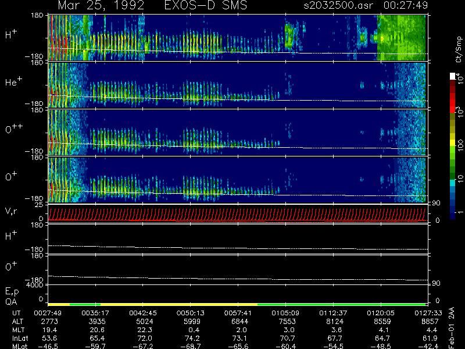Screen dimensions: 465x349
Task: Click the He+ panel label
Action: (x=13, y=81)
